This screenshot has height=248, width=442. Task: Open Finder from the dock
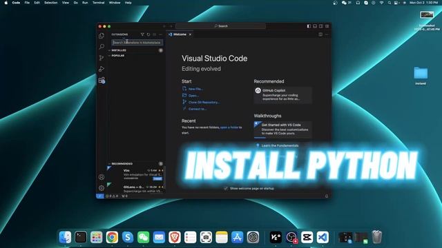click(65, 237)
